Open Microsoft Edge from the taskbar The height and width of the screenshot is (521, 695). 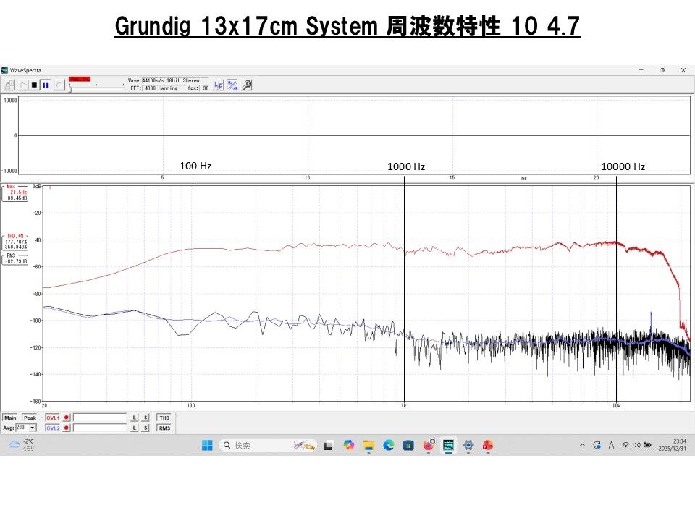point(388,445)
